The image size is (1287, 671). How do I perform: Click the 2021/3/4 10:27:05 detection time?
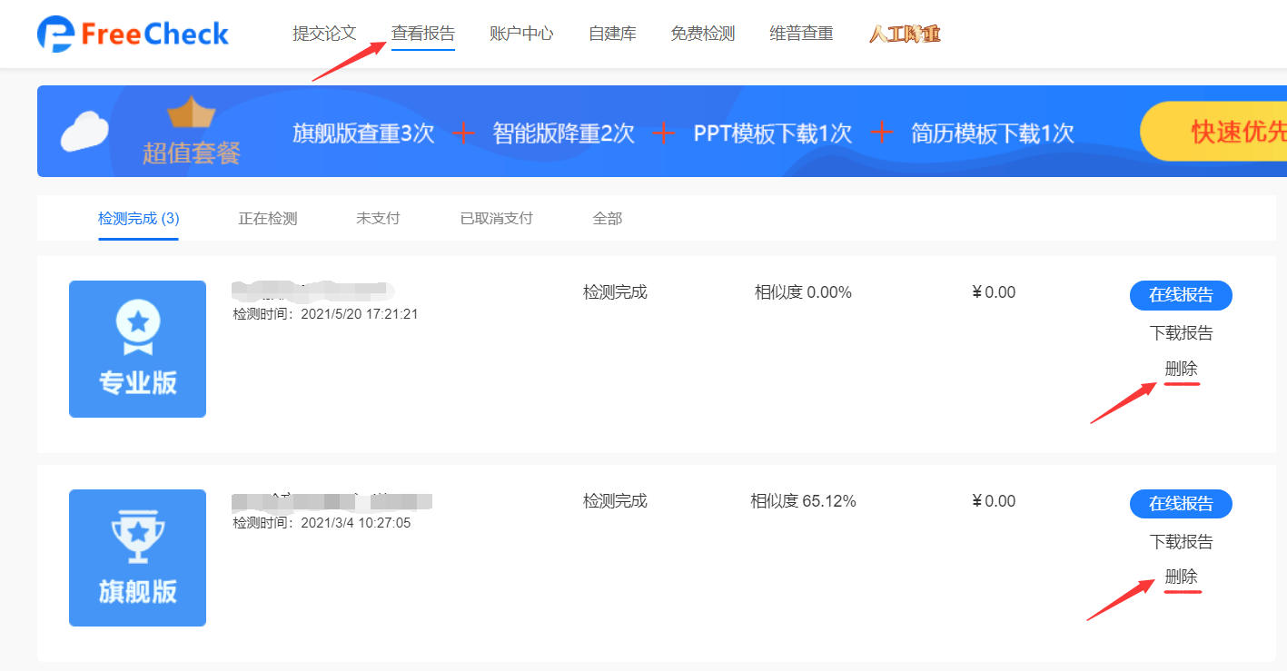pos(355,523)
